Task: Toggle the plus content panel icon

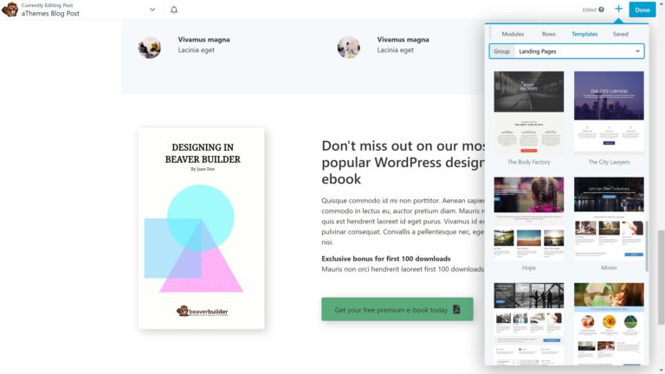Action: pos(618,9)
